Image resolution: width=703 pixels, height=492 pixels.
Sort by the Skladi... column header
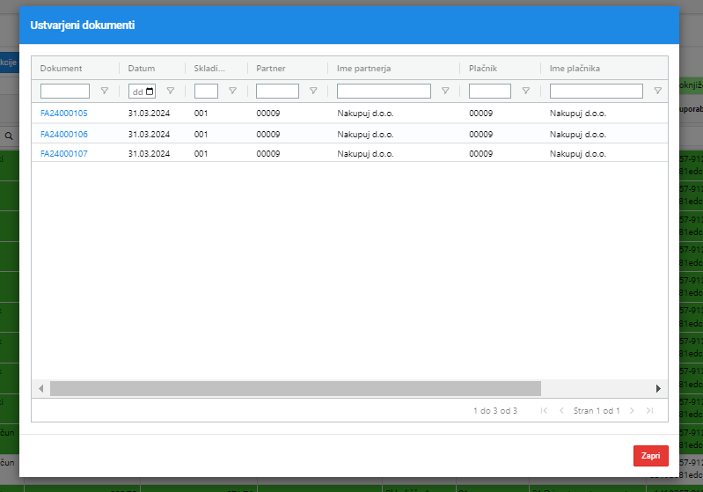(x=209, y=69)
